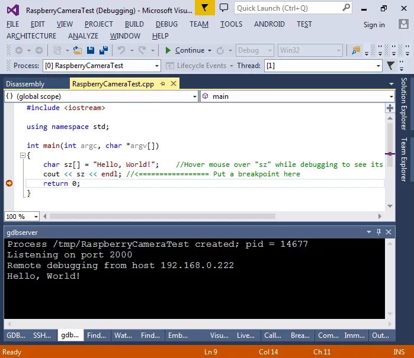Click the Undo arrow icon
Viewport: 414px width, 358px height.
coord(121,50)
